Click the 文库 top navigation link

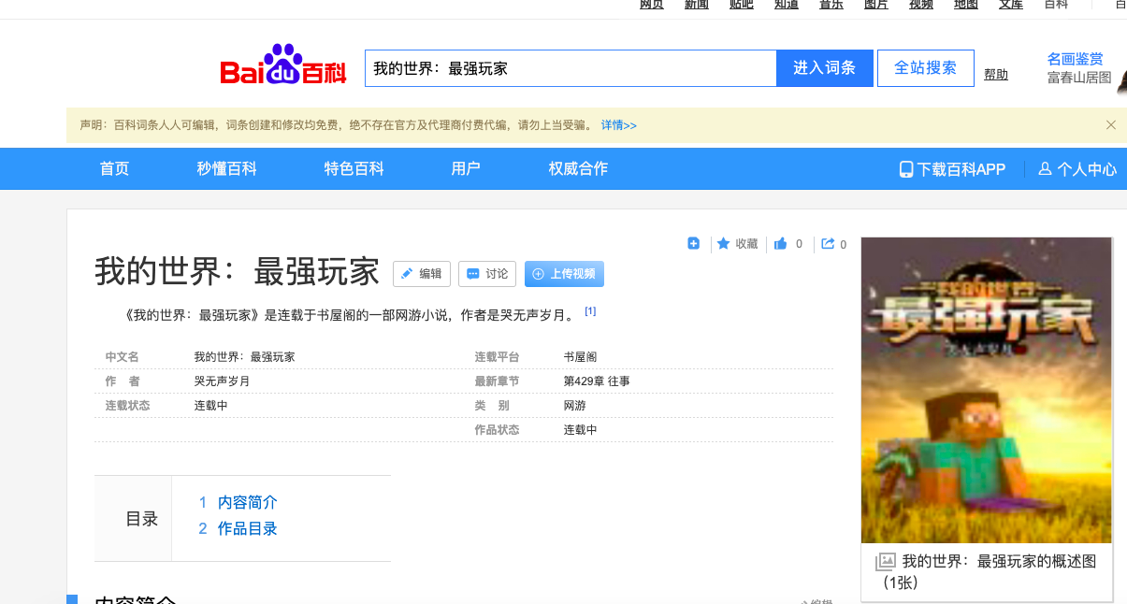tap(1011, 5)
